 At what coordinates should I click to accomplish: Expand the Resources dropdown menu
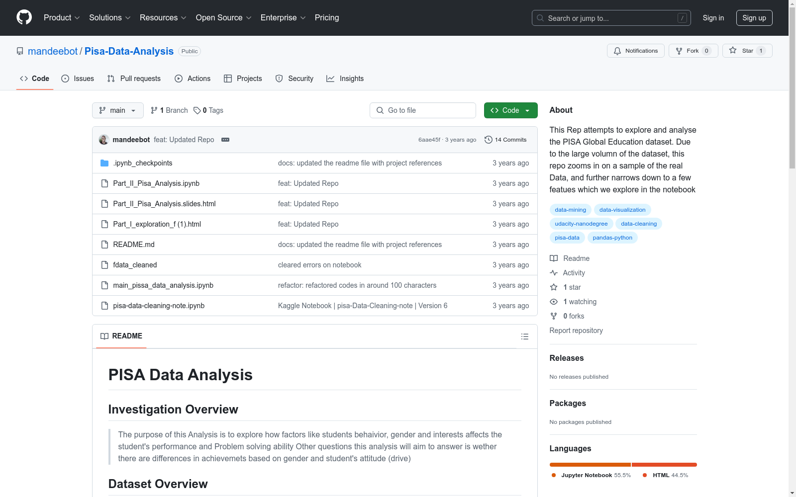[x=163, y=18]
